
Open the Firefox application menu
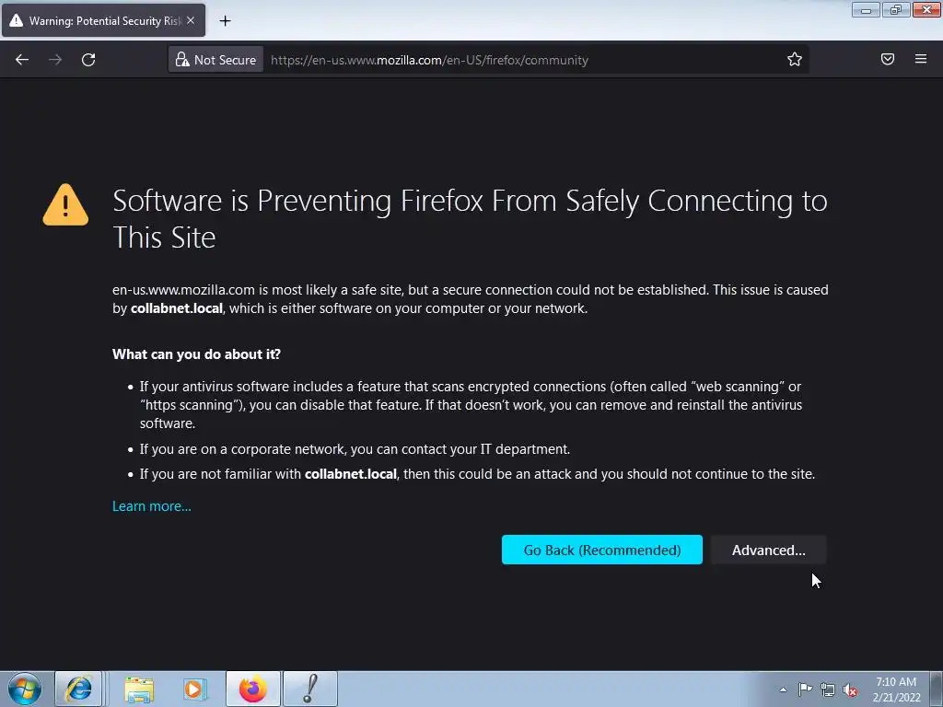pos(921,59)
